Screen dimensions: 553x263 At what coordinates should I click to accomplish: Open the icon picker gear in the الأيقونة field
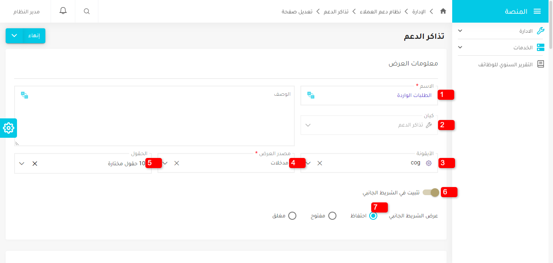pyautogui.click(x=428, y=163)
